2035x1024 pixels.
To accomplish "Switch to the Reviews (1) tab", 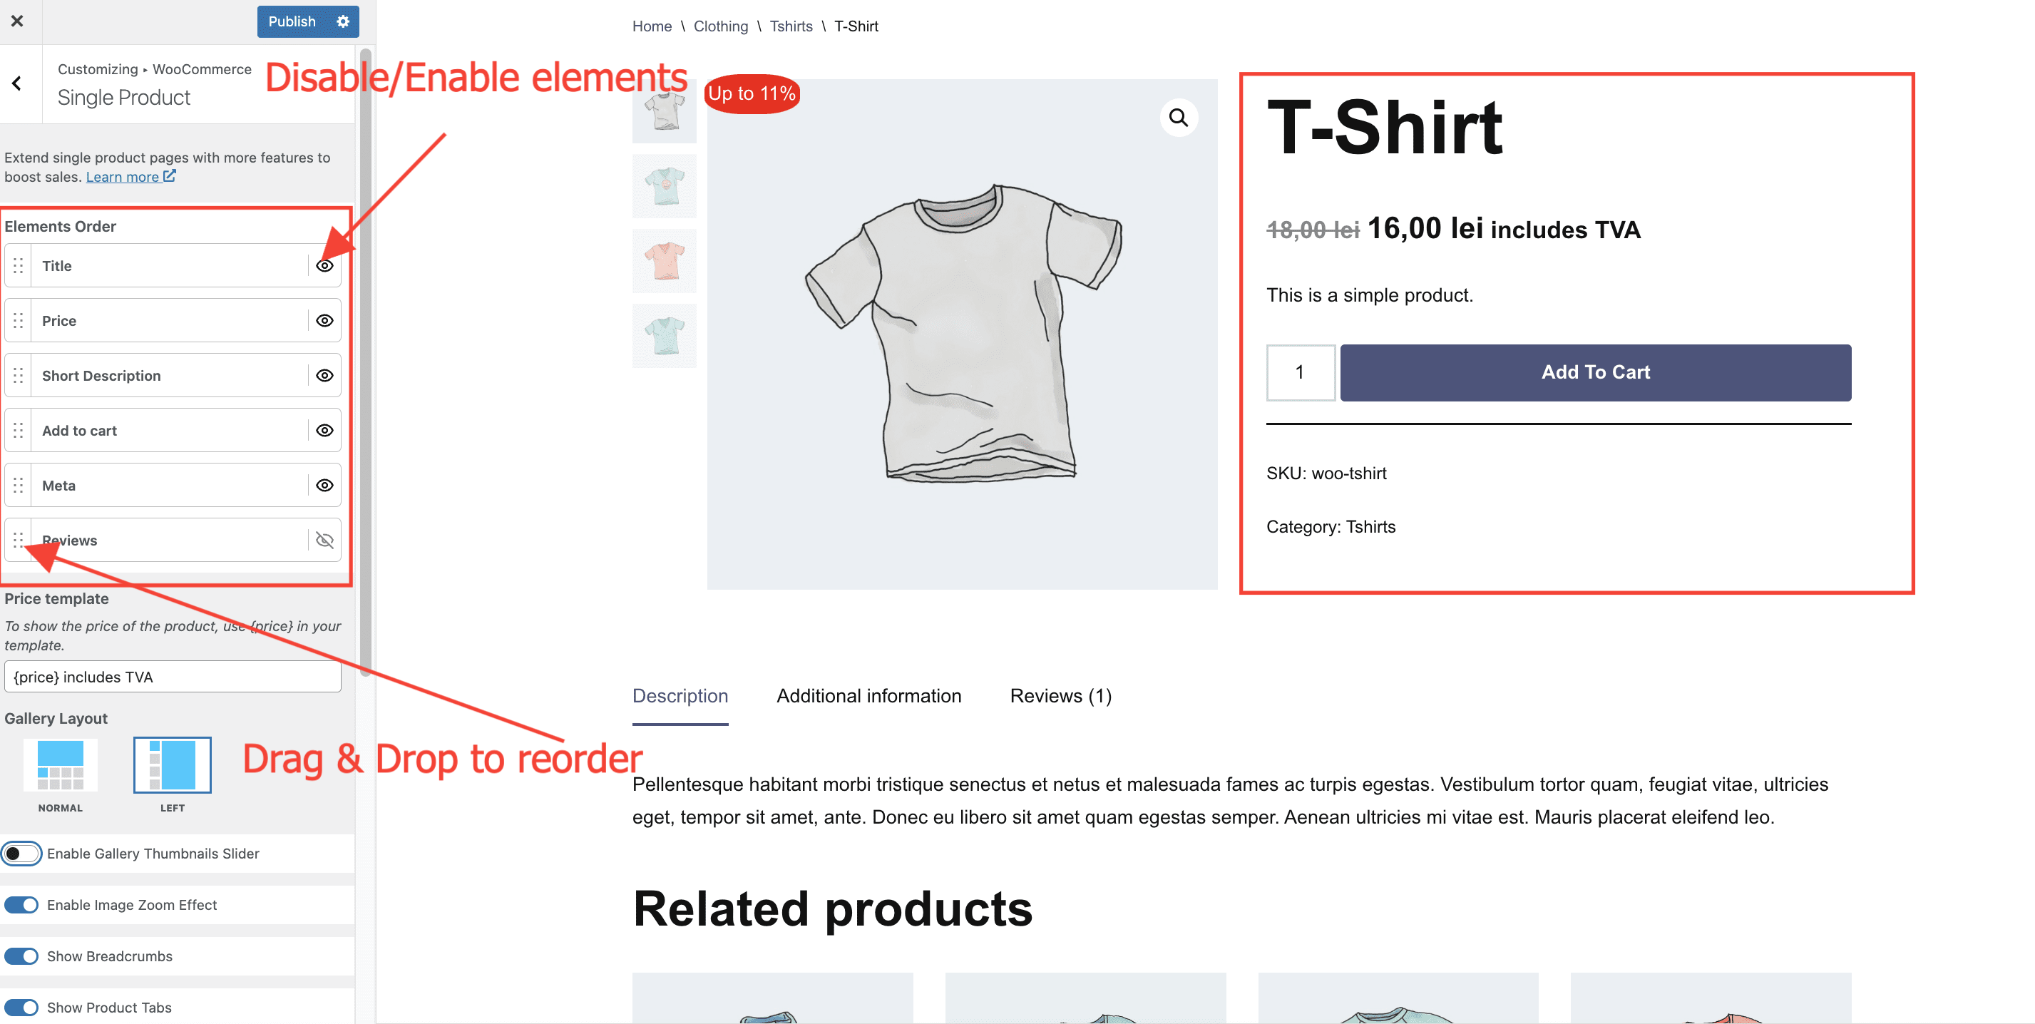I will (x=1060, y=695).
